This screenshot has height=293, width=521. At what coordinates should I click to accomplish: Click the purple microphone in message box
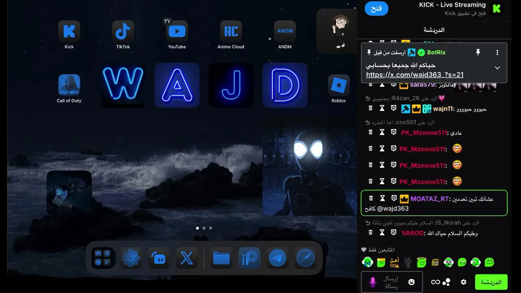tap(372, 282)
